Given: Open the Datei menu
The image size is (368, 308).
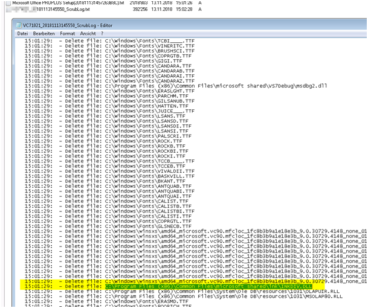Looking at the screenshot, I should pos(22,34).
